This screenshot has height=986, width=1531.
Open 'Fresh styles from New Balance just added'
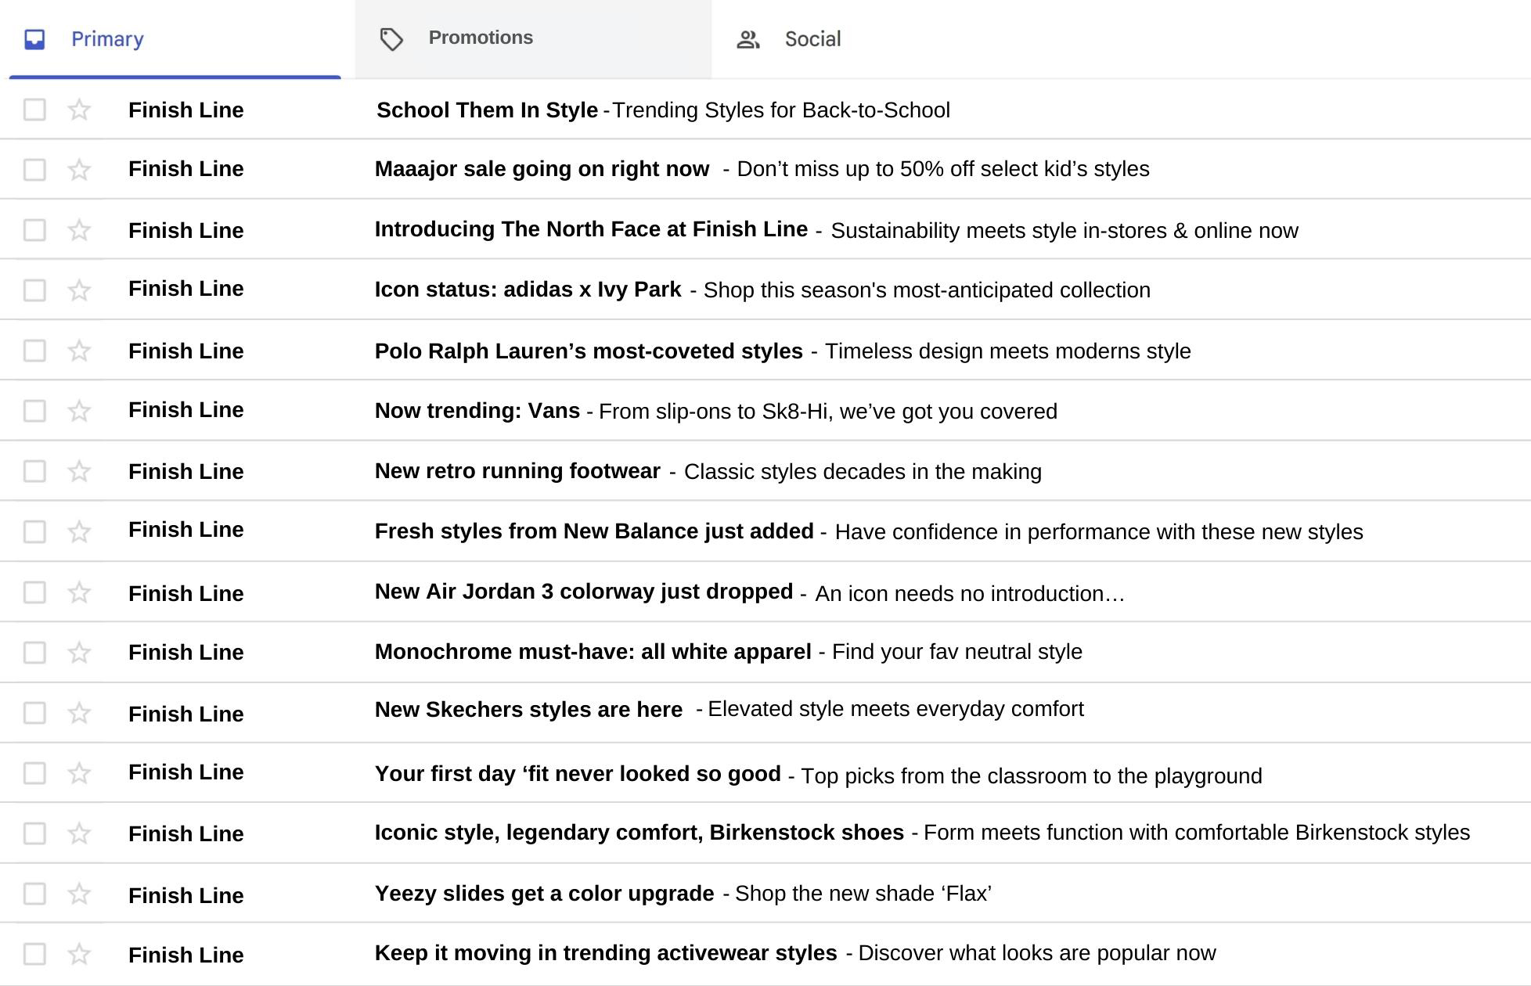[x=594, y=531]
